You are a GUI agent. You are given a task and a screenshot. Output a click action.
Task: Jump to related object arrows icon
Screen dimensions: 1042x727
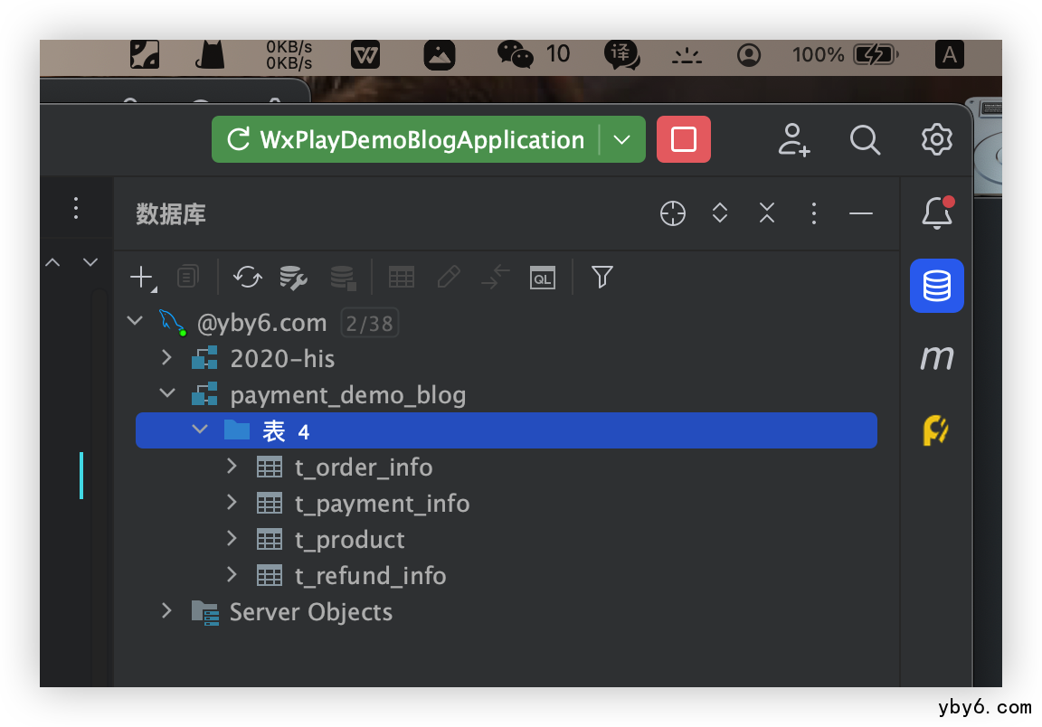(x=495, y=277)
